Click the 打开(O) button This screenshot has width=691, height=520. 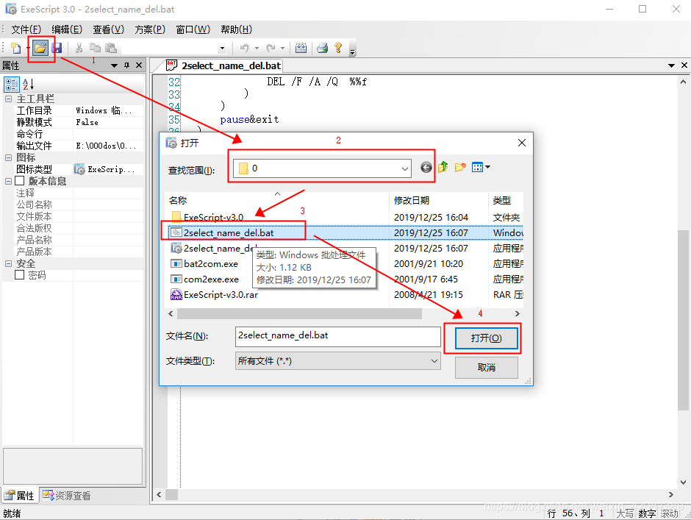(x=486, y=338)
